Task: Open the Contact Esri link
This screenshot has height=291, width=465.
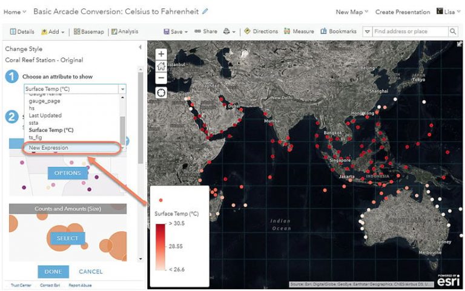Action: click(50, 286)
